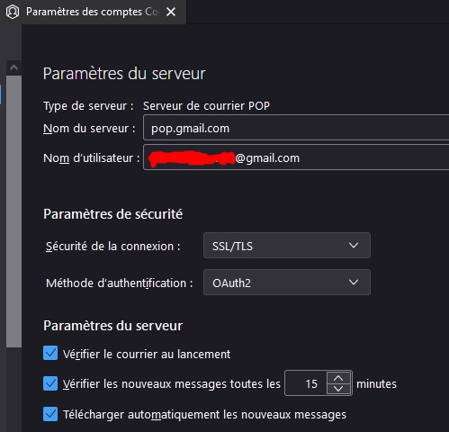Decrease the minutes interval with the down arrow
The image size is (449, 432).
[x=338, y=389]
